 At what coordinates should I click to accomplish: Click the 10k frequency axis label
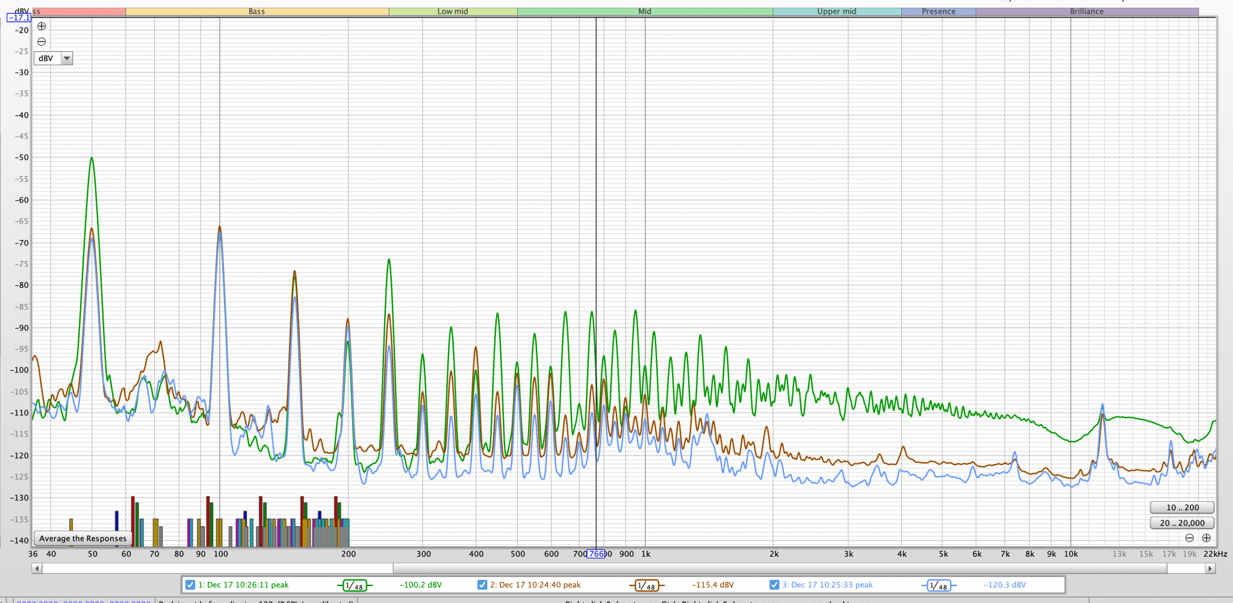[x=1071, y=554]
